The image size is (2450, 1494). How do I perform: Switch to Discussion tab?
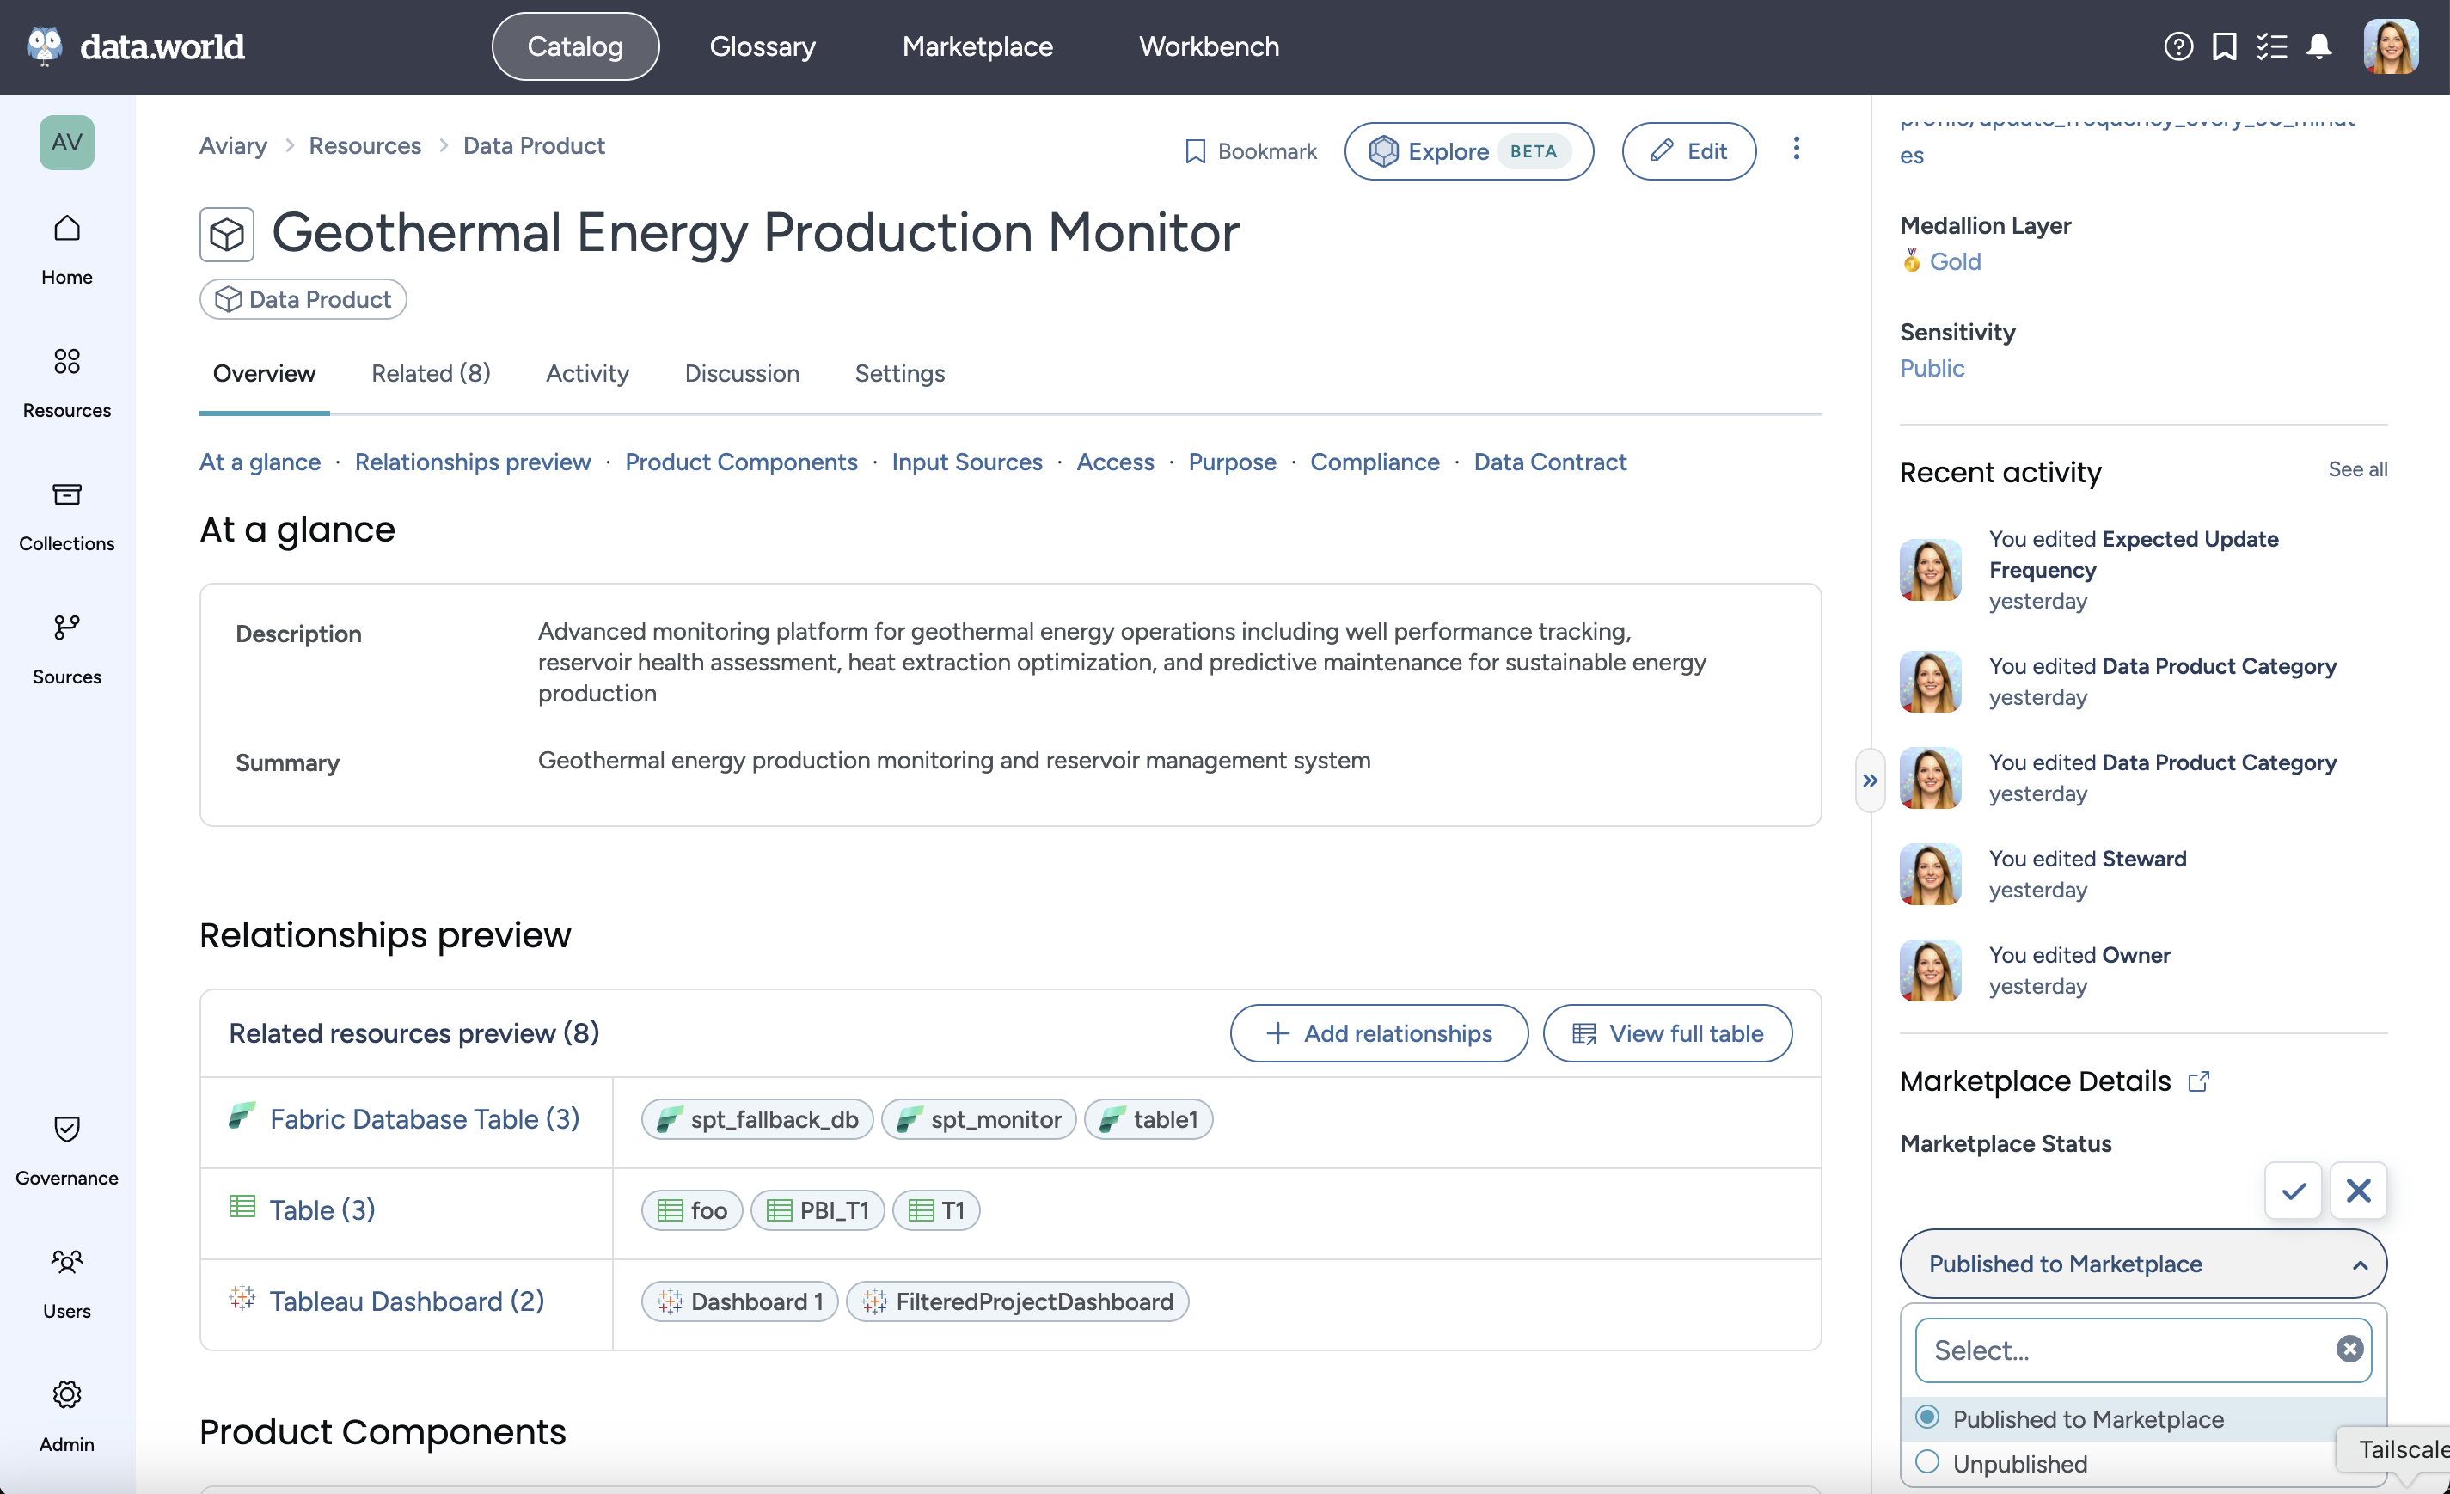[742, 373]
